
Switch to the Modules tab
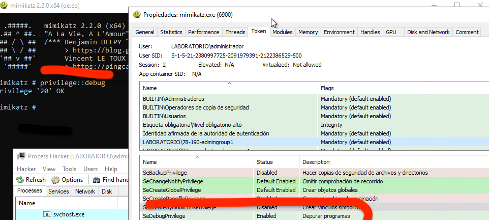point(282,32)
